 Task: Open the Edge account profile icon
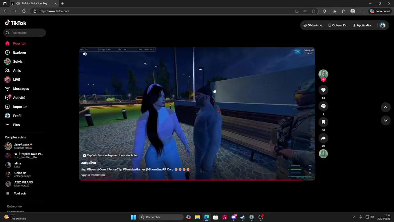pos(353,11)
